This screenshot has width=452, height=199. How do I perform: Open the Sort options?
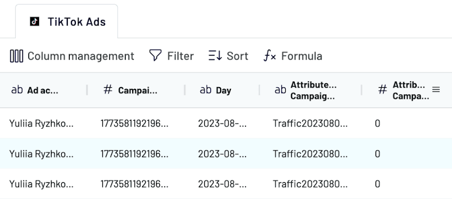coord(228,56)
